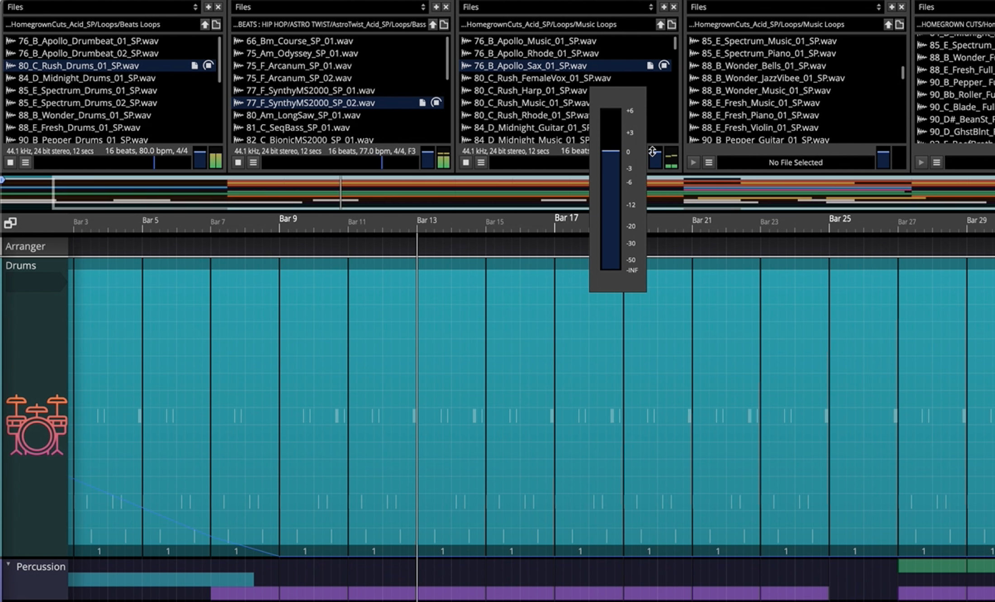Click the drum kit icon on the Drums track
The height and width of the screenshot is (602, 995).
tap(36, 425)
